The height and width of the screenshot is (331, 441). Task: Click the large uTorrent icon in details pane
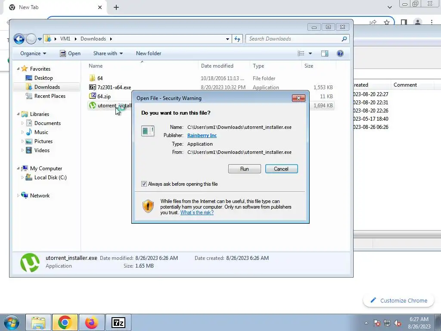[x=30, y=262]
